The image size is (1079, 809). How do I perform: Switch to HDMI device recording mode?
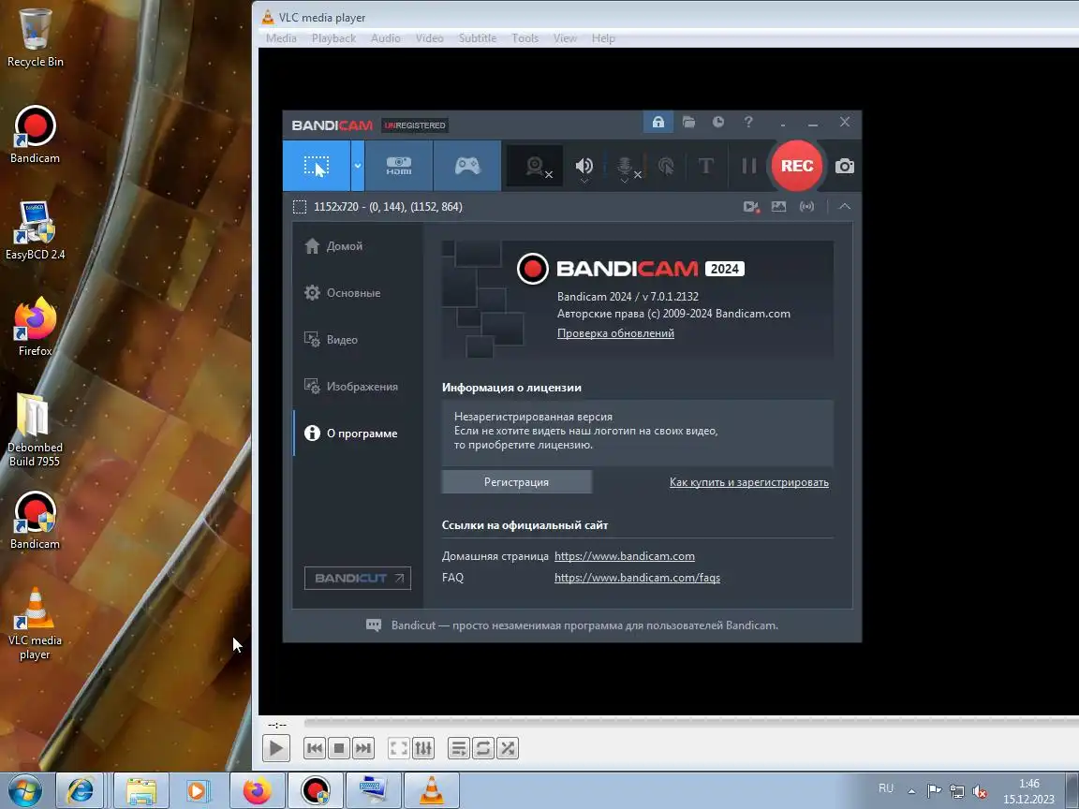click(398, 166)
